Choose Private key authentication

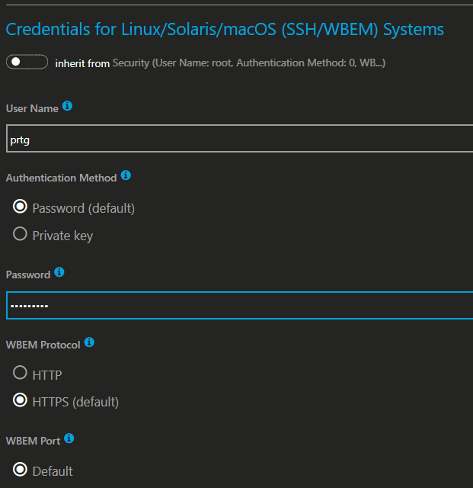[x=21, y=234]
